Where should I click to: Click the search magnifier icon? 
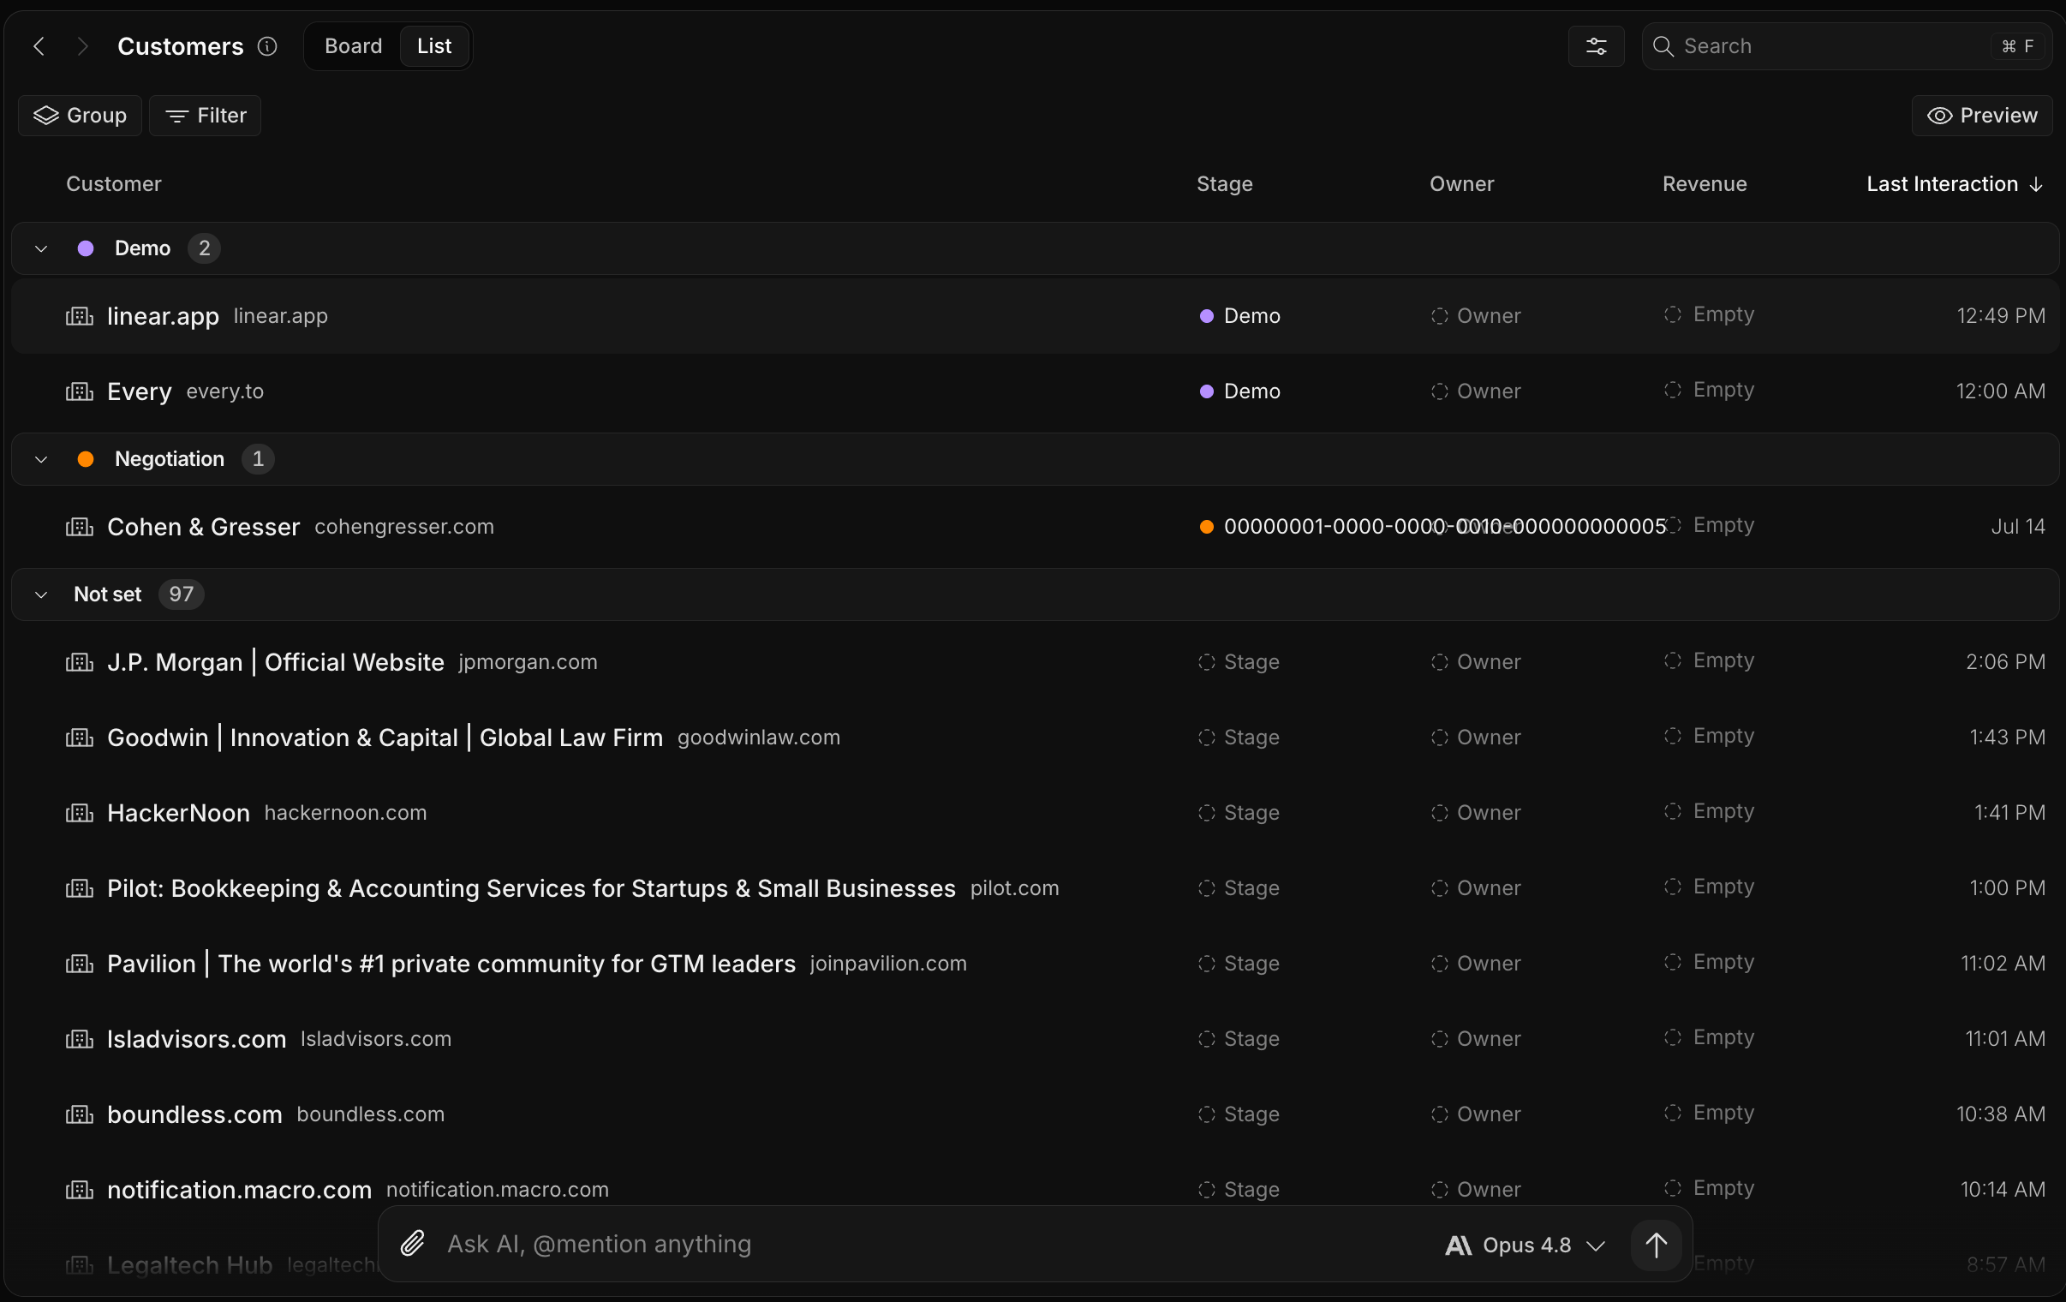(x=1663, y=46)
